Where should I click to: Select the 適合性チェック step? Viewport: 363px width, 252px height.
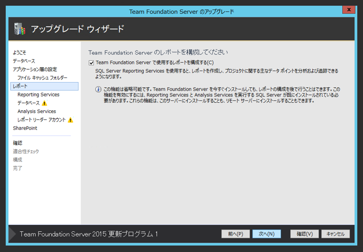coord(26,151)
